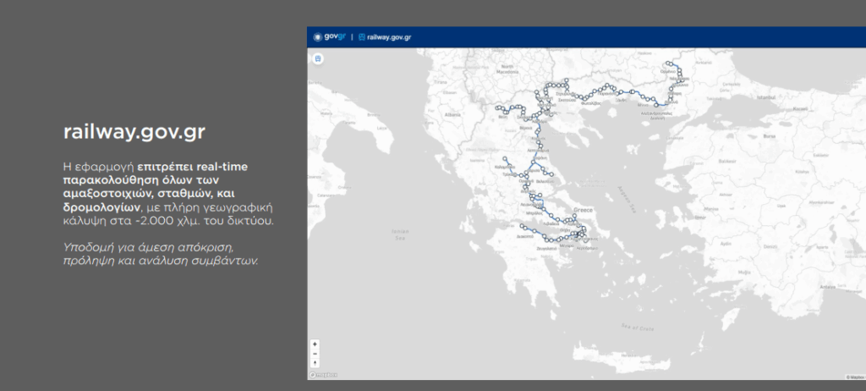
Task: Click the 'Ζευγολατιό' station label
Action: [545, 249]
